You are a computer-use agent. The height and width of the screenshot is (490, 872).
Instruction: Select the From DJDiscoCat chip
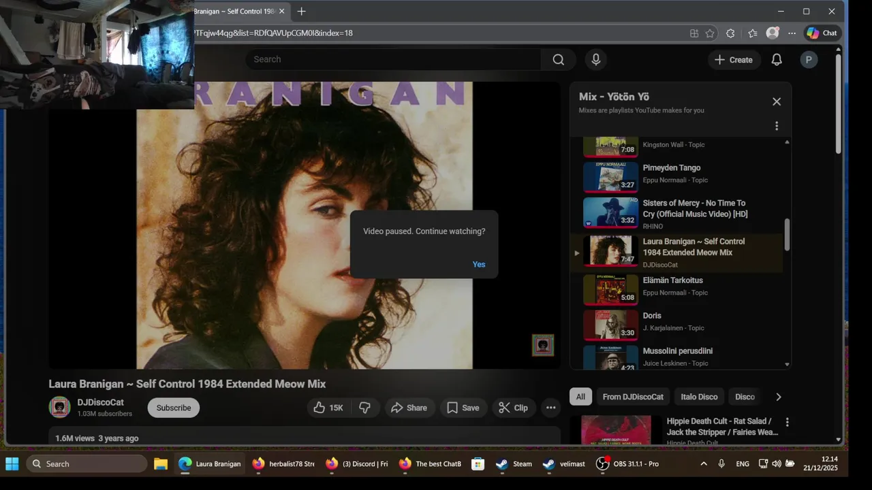(633, 397)
